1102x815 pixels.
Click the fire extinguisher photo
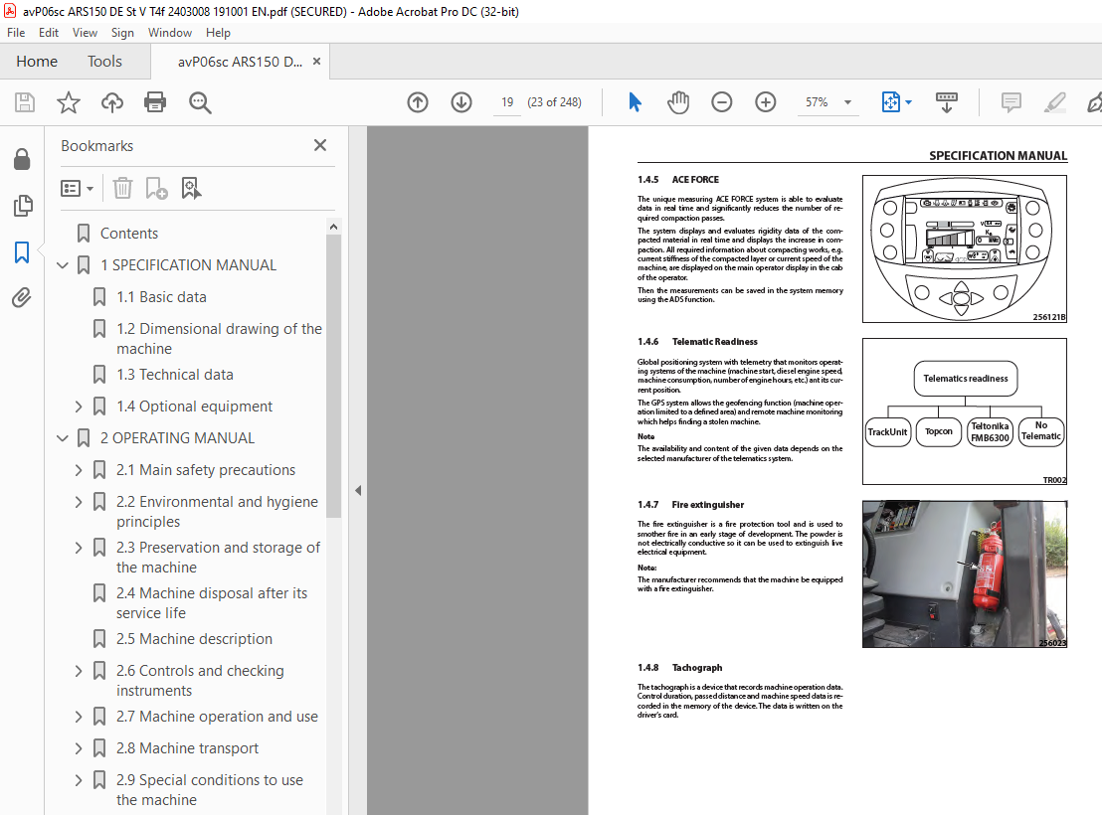coord(965,574)
